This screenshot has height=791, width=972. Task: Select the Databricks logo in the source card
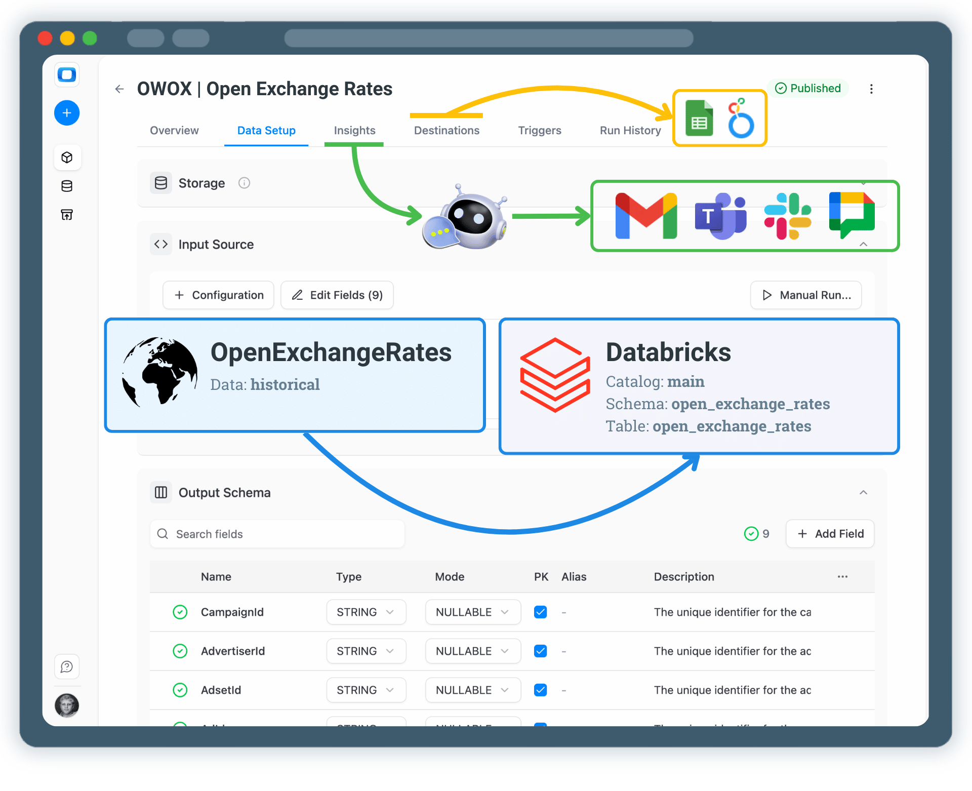click(555, 375)
